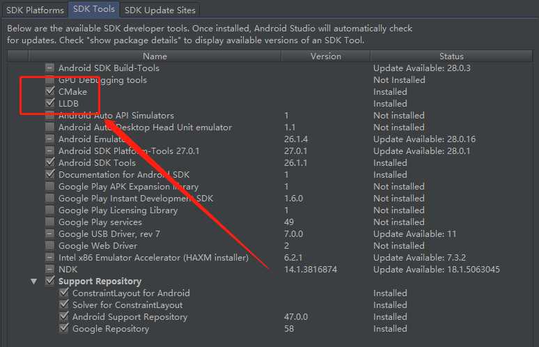The height and width of the screenshot is (347, 539).
Task: Select the GPU Debugging tools row name
Action: click(x=102, y=80)
